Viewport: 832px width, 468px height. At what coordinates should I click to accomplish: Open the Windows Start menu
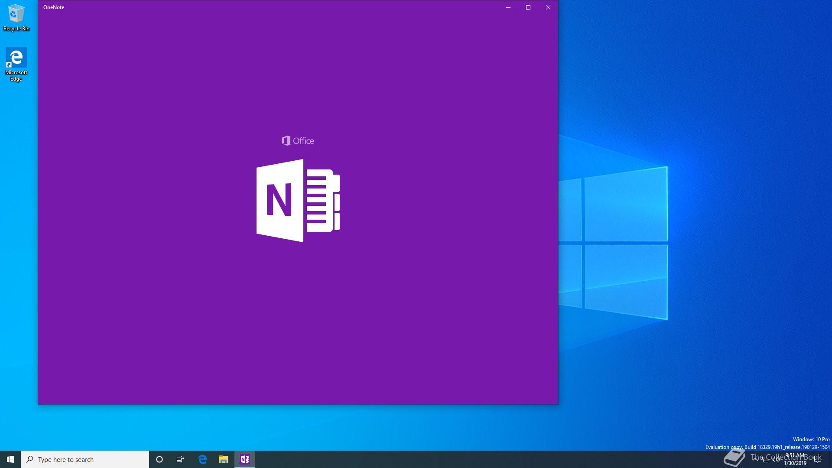pyautogui.click(x=10, y=459)
